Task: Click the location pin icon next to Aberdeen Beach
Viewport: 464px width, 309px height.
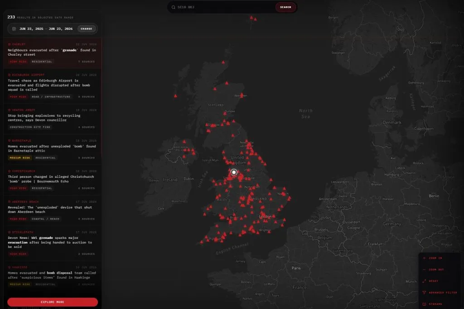Action: [x=10, y=202]
